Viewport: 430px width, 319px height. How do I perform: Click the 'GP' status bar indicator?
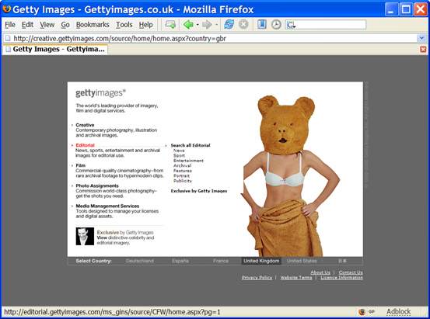coord(372,311)
